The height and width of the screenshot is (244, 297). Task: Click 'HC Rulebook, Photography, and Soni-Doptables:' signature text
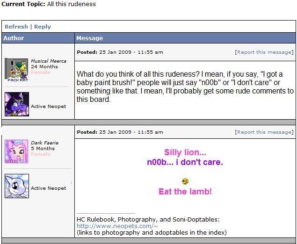click(x=148, y=220)
